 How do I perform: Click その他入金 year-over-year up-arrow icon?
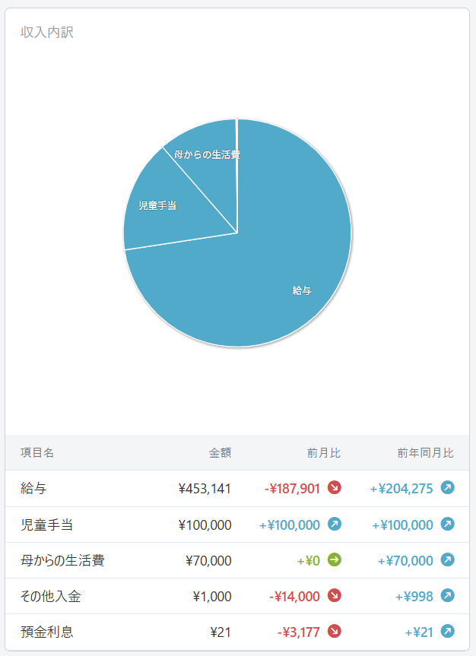coord(447,596)
